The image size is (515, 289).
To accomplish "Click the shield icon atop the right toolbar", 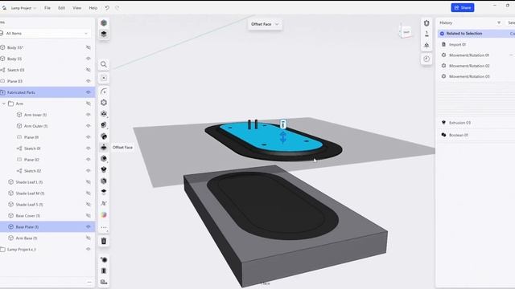I will (426, 23).
